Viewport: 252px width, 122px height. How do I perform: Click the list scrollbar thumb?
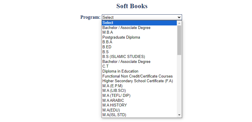(x=179, y=40)
